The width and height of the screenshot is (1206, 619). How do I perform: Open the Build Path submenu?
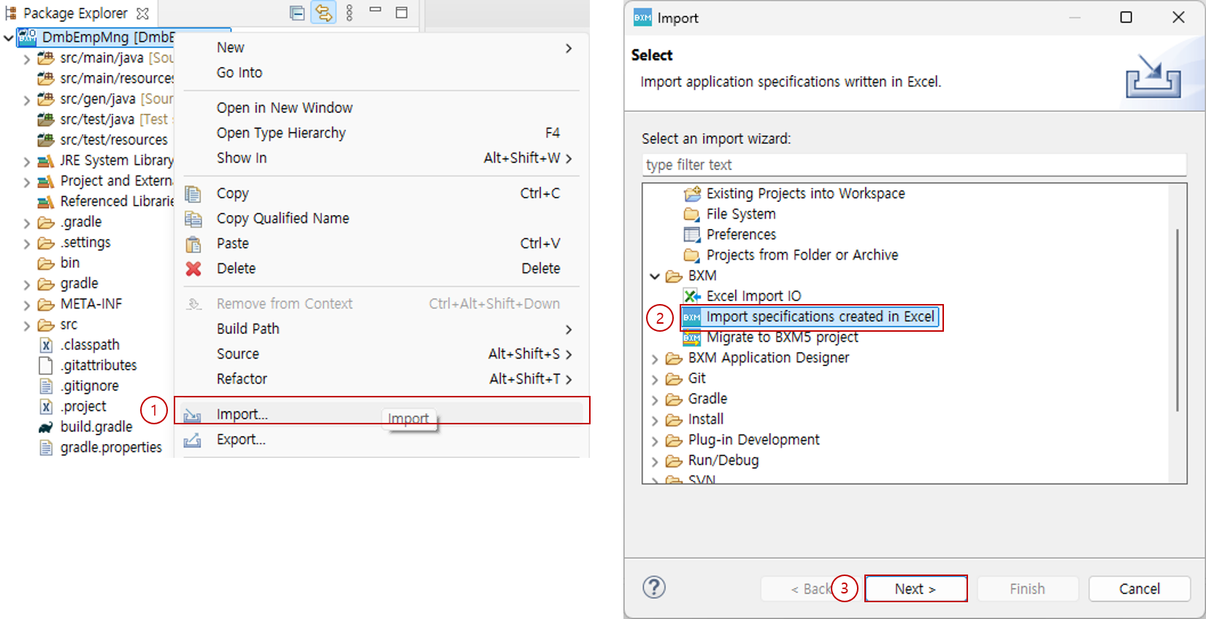pyautogui.click(x=382, y=329)
